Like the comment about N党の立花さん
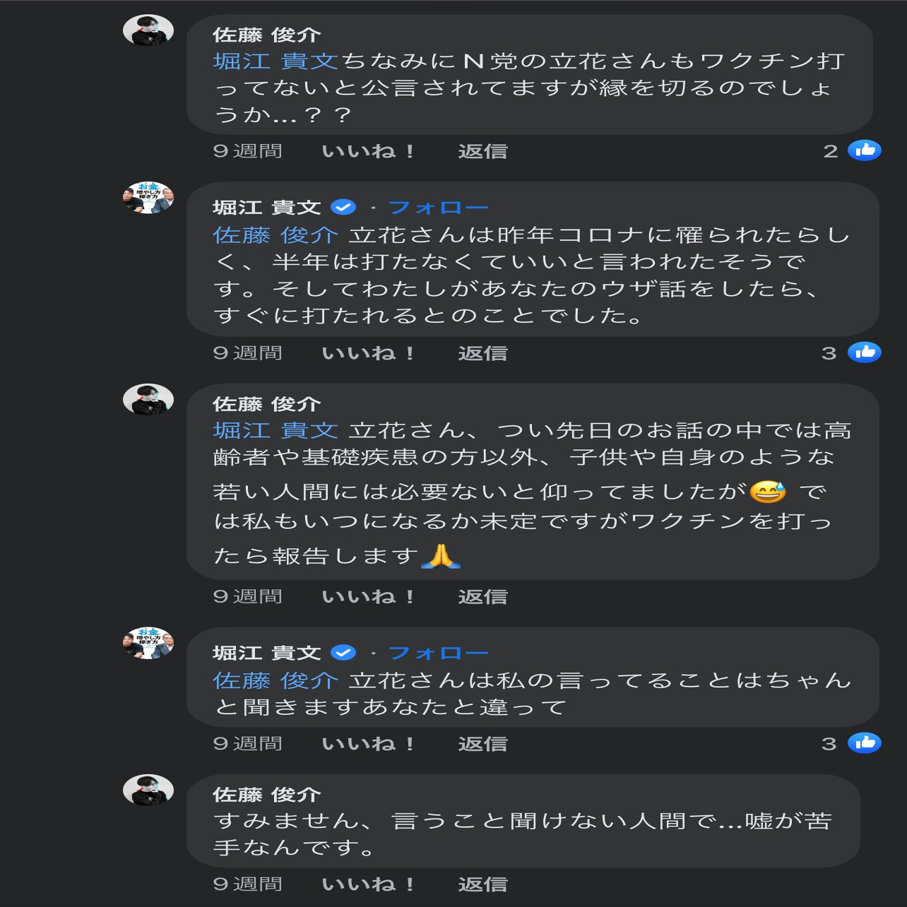907x907 pixels. [367, 151]
